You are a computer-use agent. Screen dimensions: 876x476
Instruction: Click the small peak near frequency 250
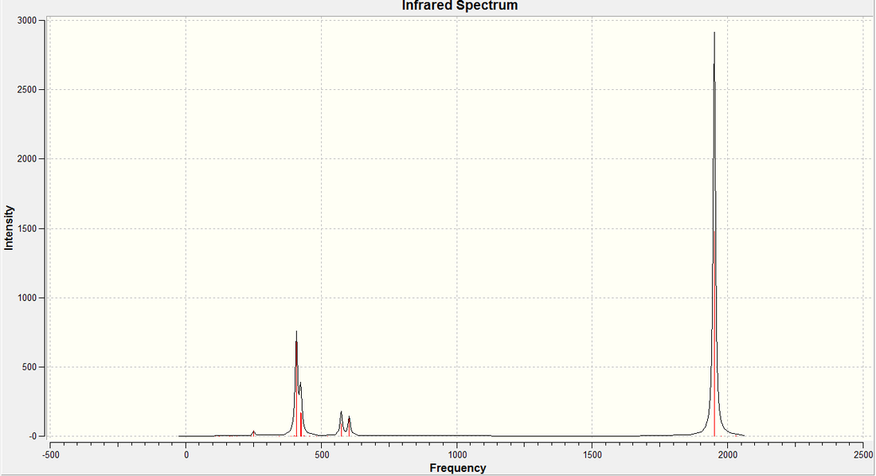(x=253, y=433)
